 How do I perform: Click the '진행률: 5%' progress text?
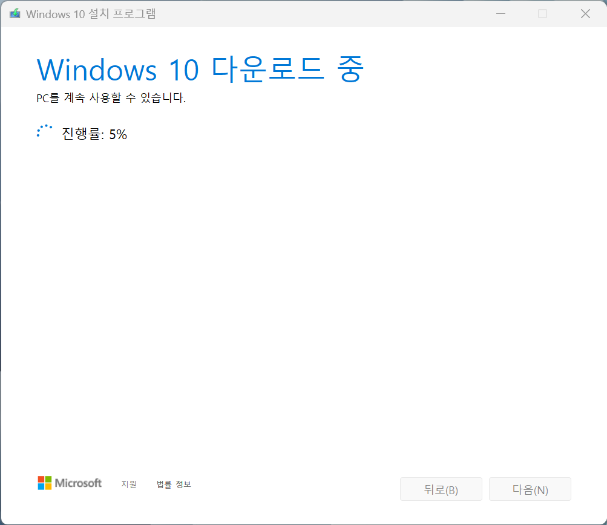pyautogui.click(x=94, y=134)
